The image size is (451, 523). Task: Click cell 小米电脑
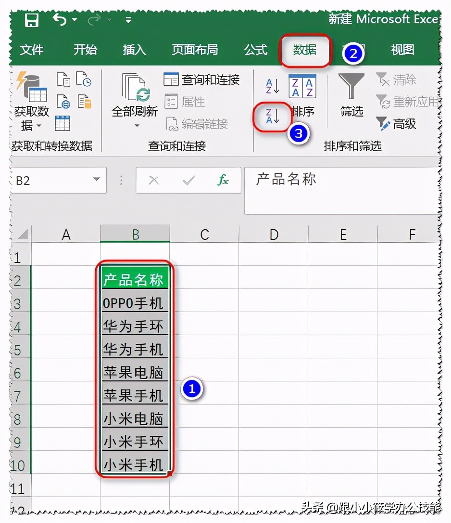tap(135, 416)
